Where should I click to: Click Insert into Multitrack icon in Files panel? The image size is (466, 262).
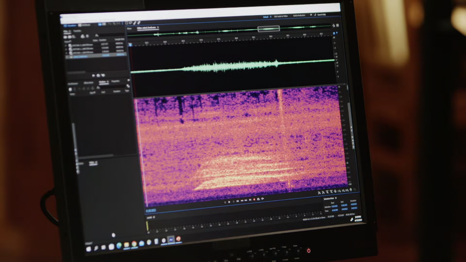click(83, 36)
